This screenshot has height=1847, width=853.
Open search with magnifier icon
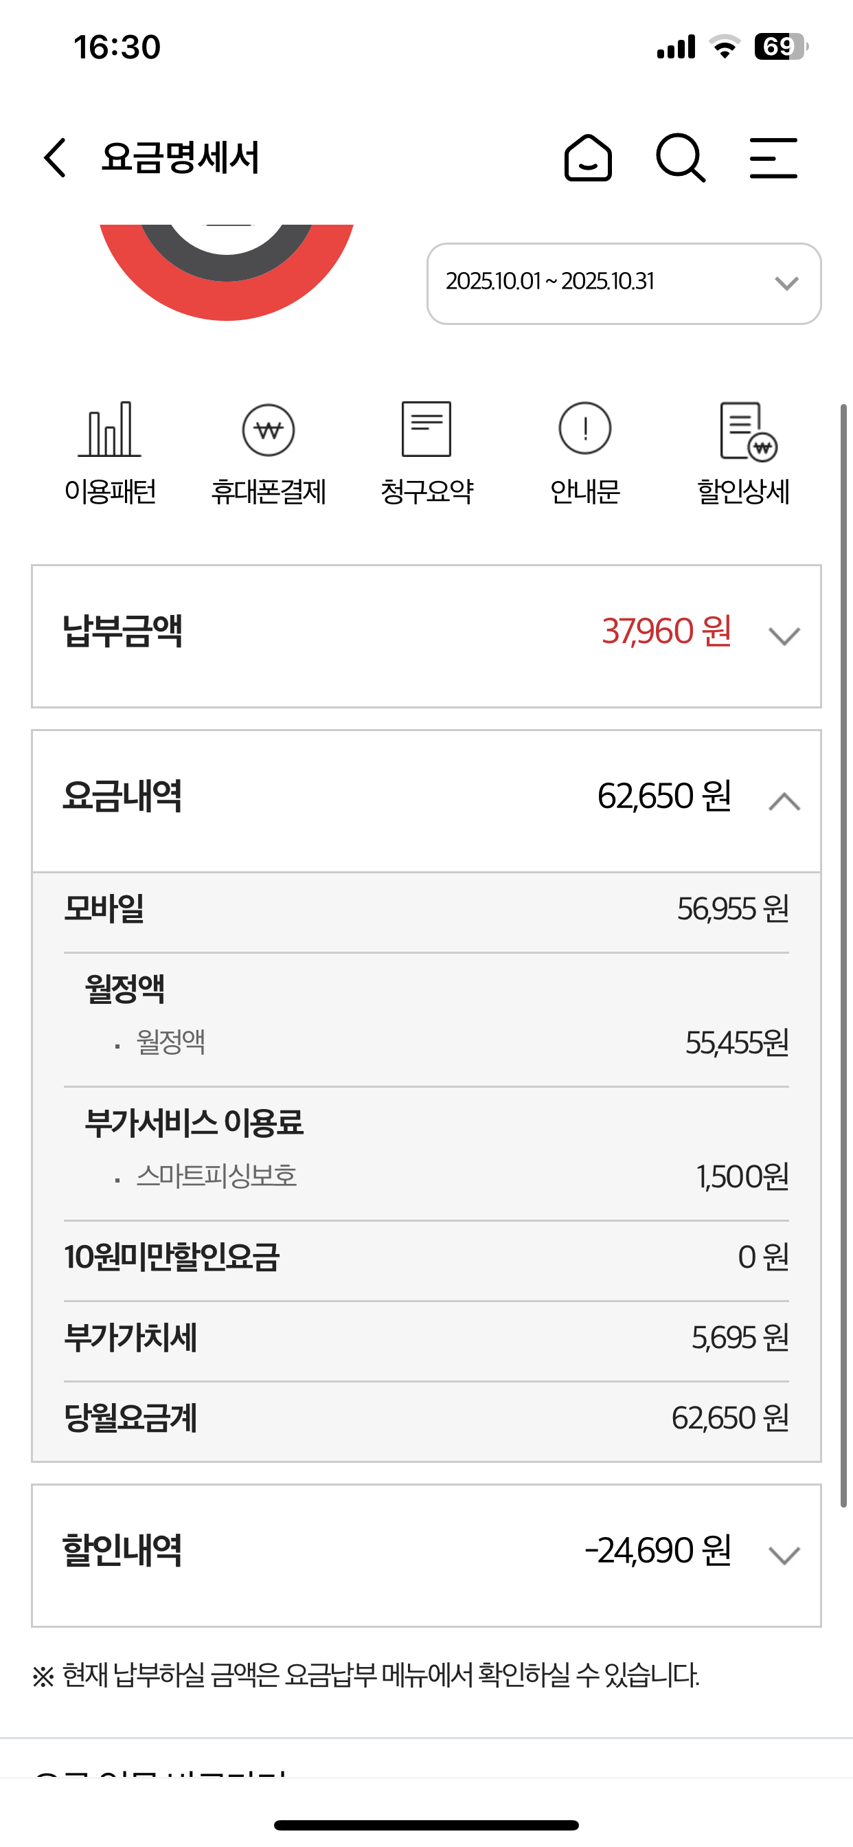[680, 158]
